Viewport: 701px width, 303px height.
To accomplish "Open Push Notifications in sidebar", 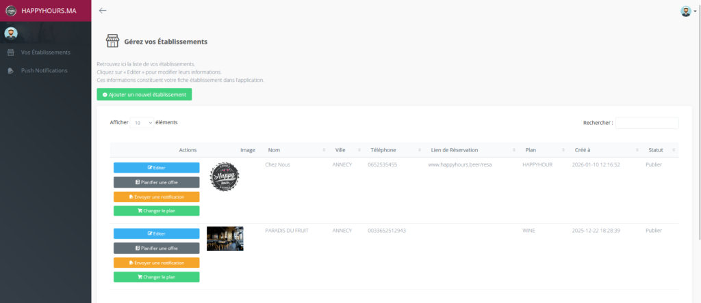I will click(x=44, y=70).
